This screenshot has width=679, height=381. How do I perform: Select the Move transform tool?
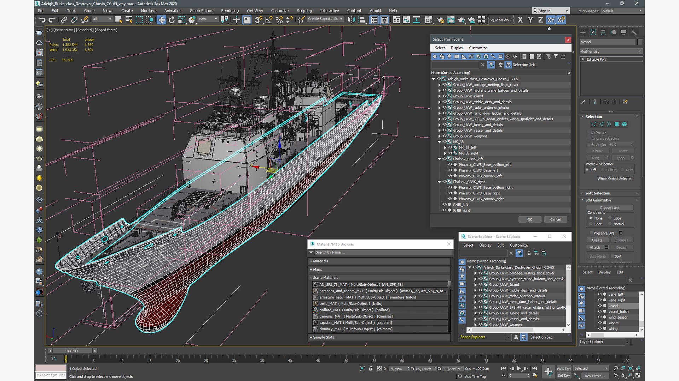pos(161,20)
